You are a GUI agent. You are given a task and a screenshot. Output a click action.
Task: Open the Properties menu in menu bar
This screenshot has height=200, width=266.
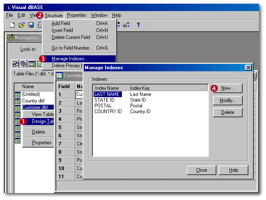(76, 15)
